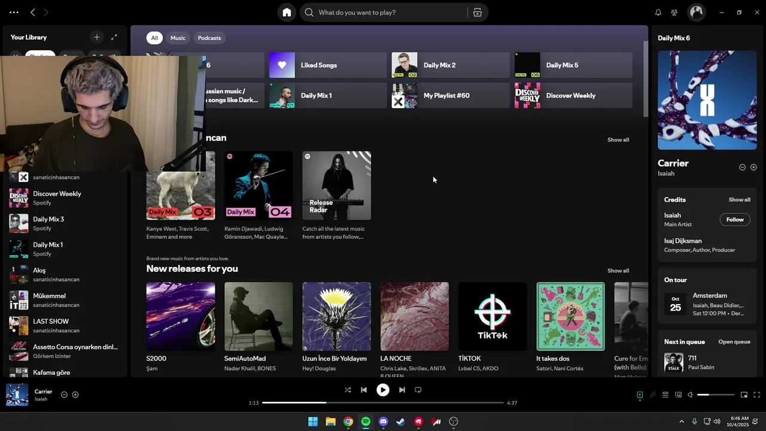Open Daily Mix 5 shortcut tile
The width and height of the screenshot is (766, 431).
[x=573, y=65]
